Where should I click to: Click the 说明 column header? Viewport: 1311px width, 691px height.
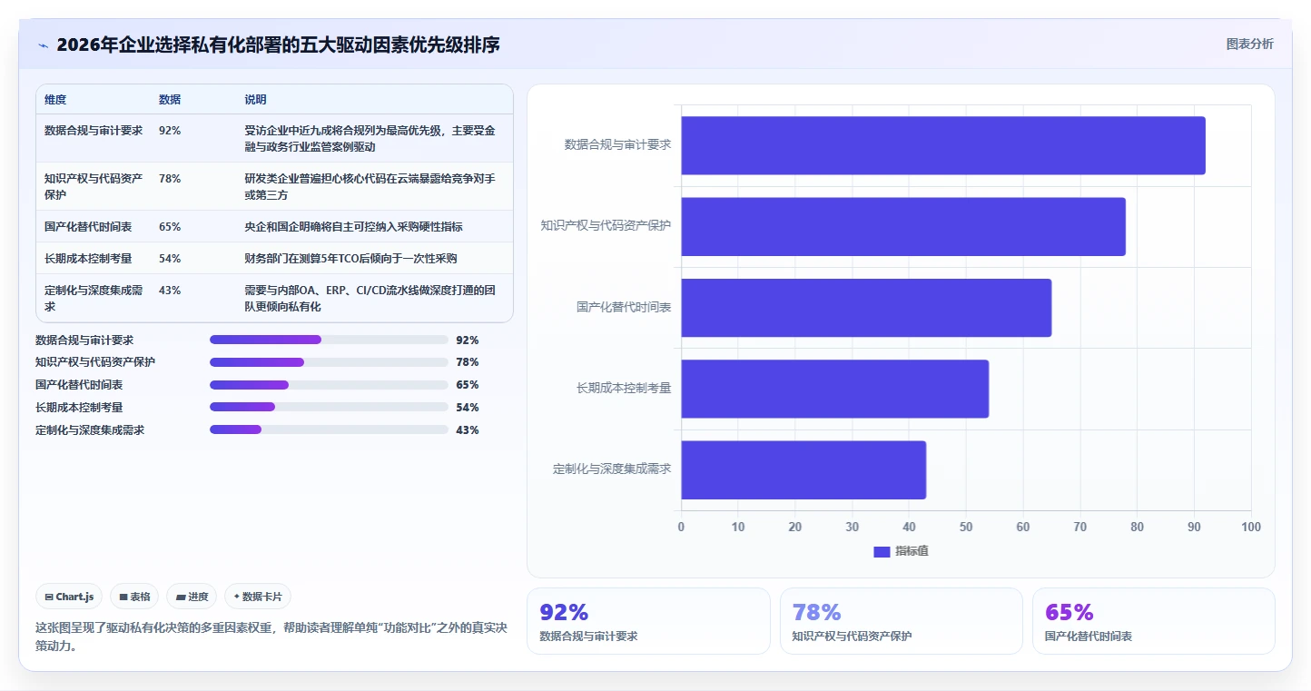pos(255,100)
